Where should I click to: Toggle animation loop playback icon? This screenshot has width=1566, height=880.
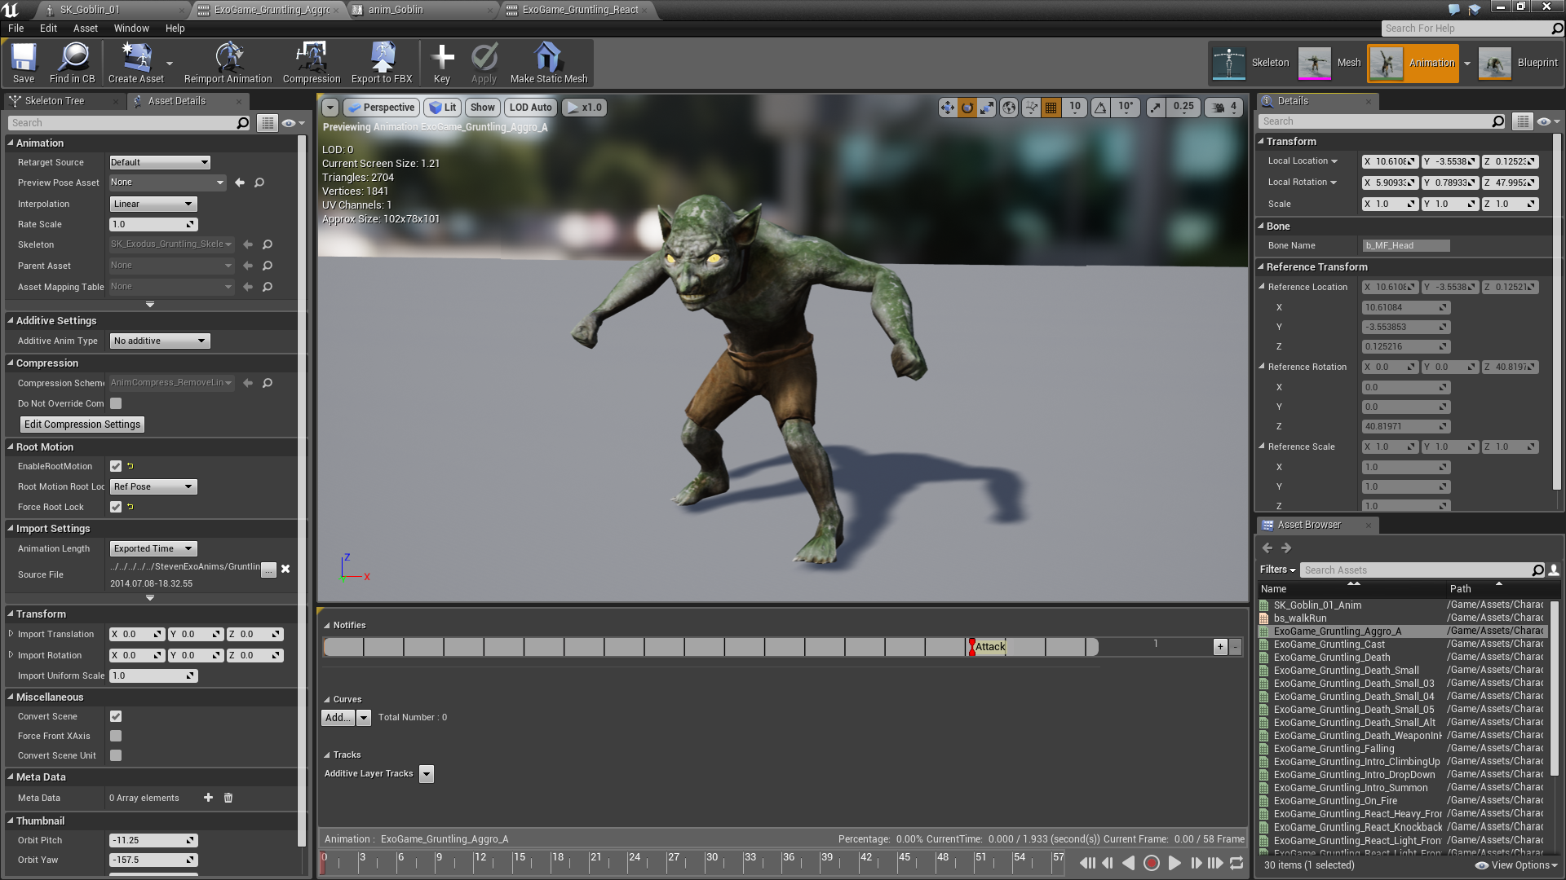pyautogui.click(x=1236, y=863)
